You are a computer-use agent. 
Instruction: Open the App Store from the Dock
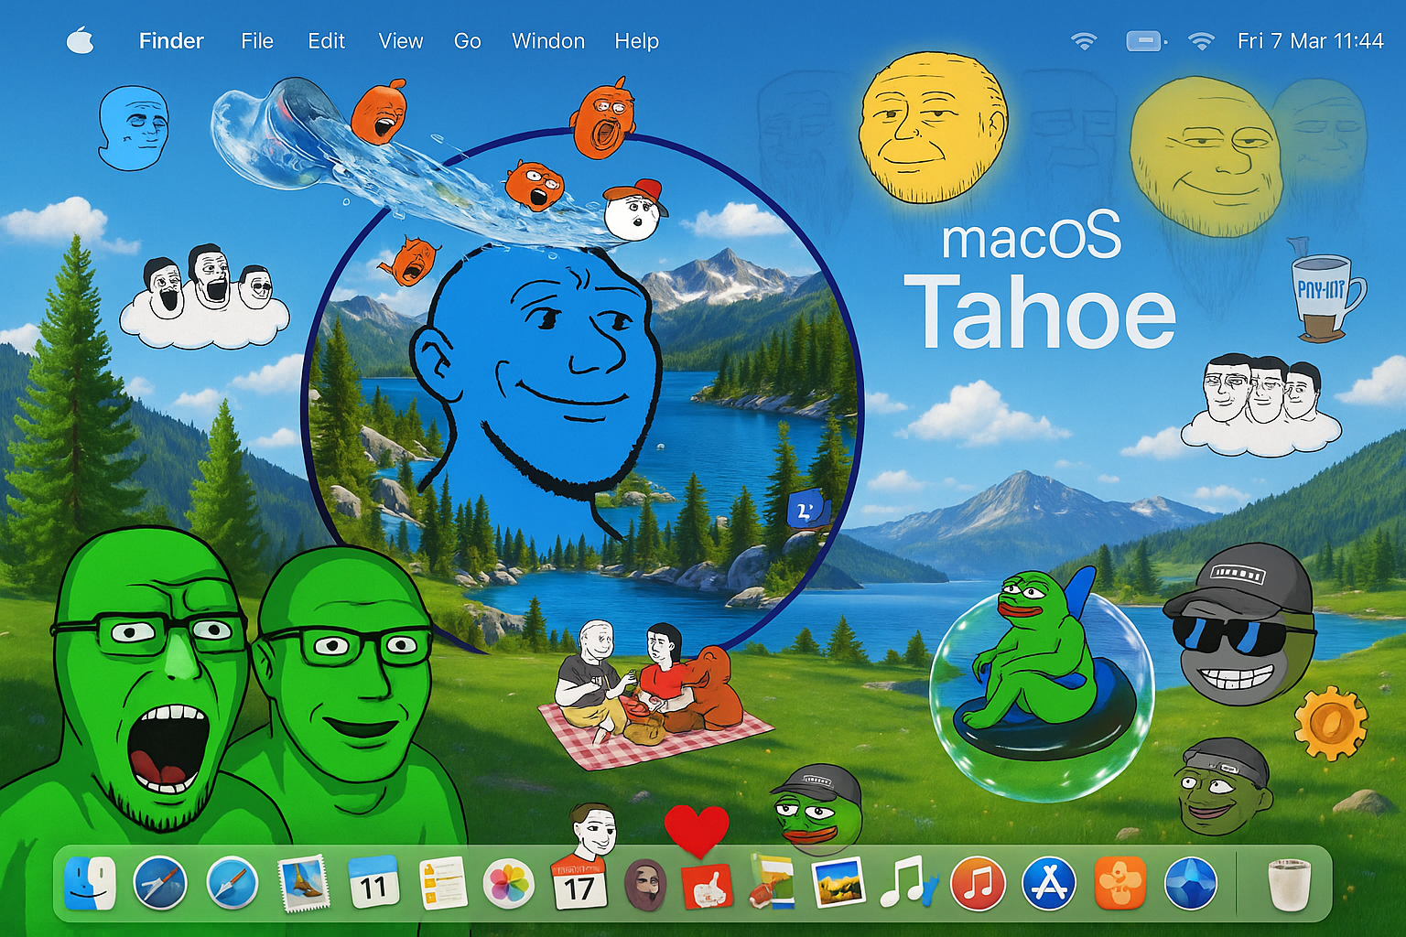[1049, 884]
